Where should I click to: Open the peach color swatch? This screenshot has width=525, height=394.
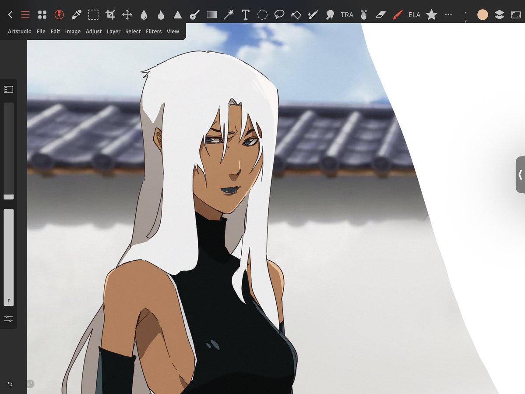click(x=483, y=15)
